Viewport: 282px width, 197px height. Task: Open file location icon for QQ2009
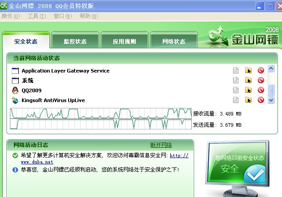point(248,90)
